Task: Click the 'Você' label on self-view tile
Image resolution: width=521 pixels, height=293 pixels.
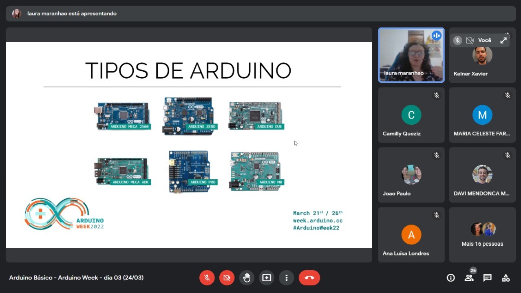Action: (x=485, y=40)
